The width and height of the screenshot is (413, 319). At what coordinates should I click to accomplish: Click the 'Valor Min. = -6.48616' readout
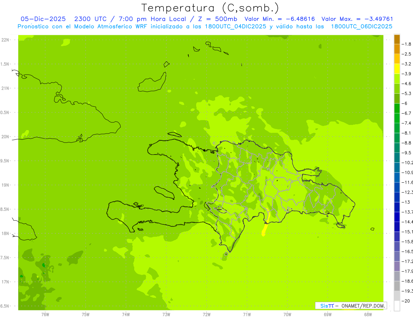click(x=279, y=19)
